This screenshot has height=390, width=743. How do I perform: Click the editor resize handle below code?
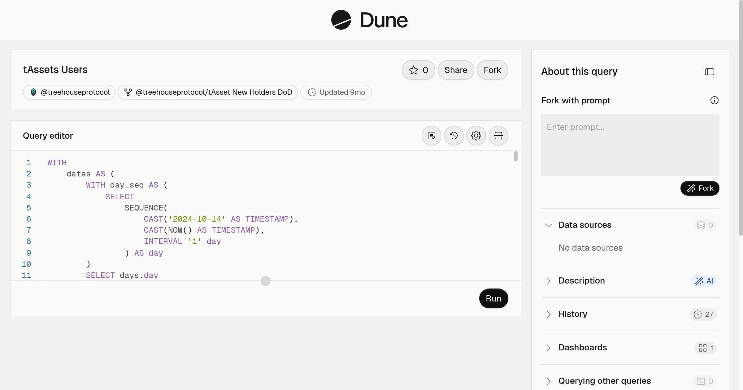click(x=266, y=281)
